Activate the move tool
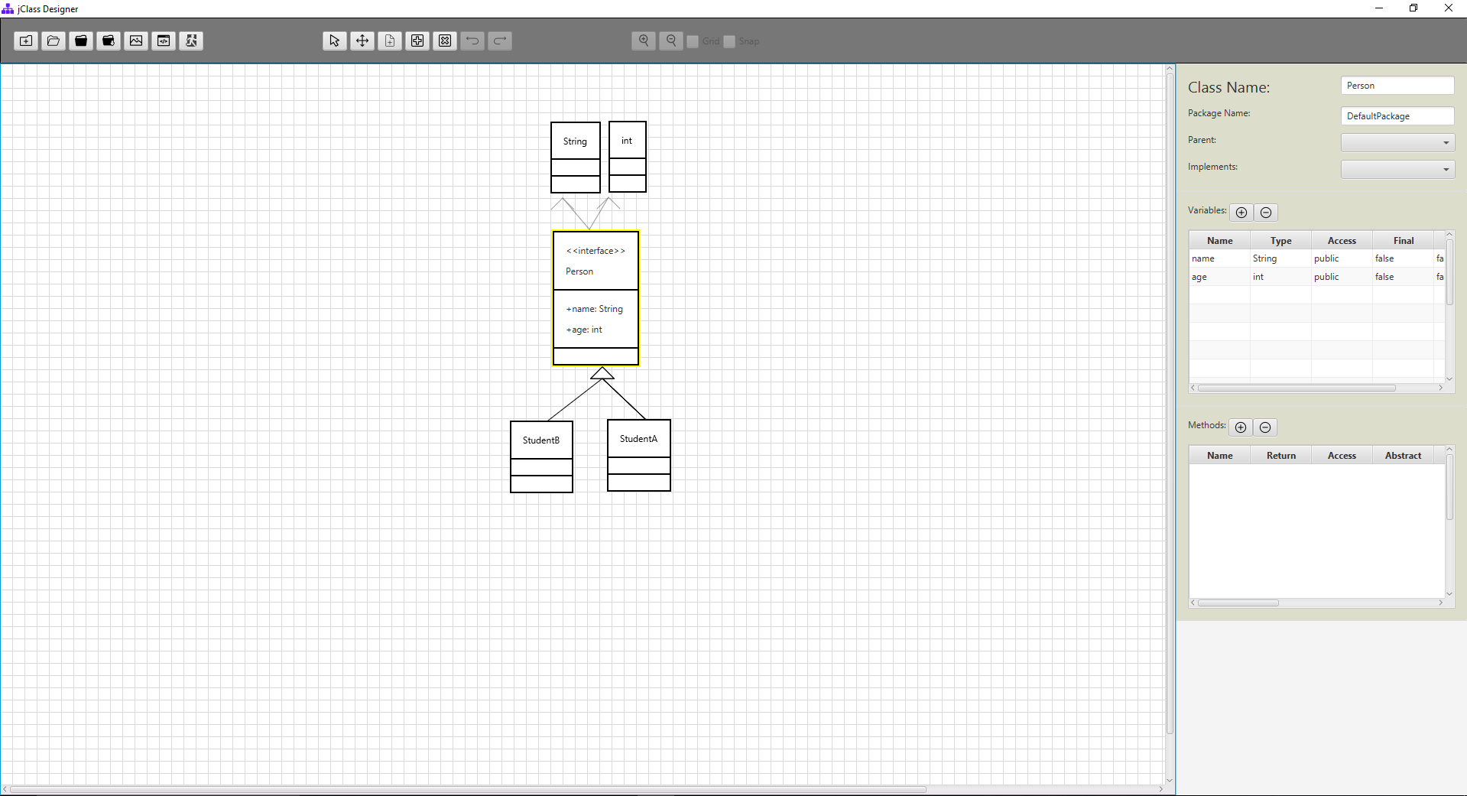Screen dimensions: 1467x796 coord(362,41)
